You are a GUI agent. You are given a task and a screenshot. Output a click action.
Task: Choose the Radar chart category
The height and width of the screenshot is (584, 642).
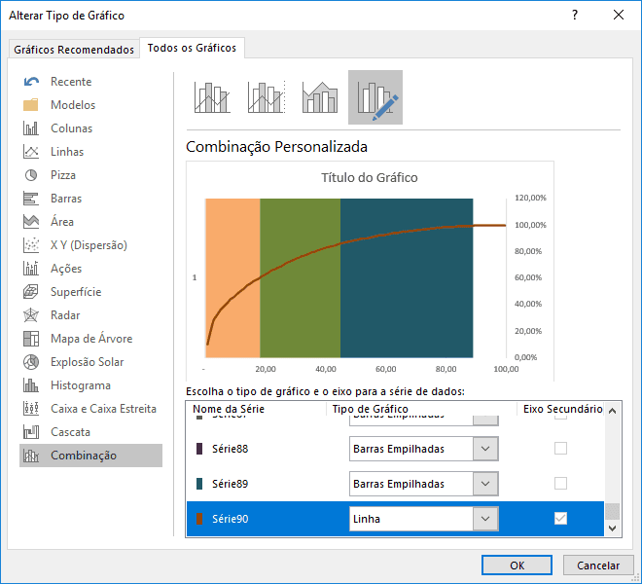pyautogui.click(x=65, y=315)
